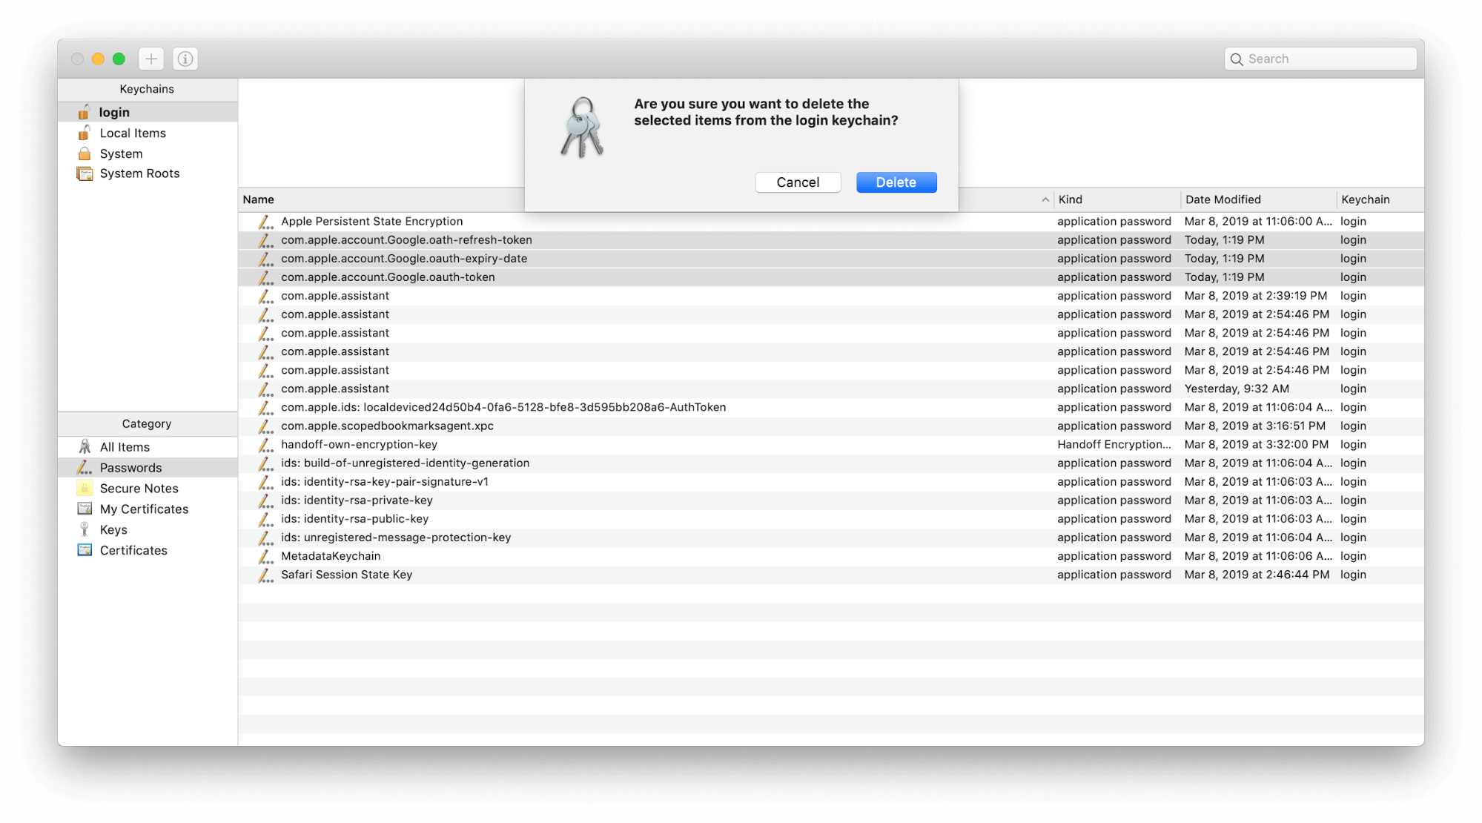Click the My Certificates category icon
The width and height of the screenshot is (1482, 823).
point(85,508)
